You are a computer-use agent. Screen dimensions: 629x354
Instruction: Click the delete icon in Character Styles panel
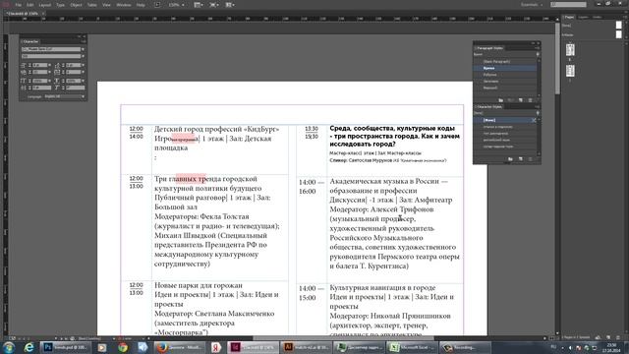point(531,159)
